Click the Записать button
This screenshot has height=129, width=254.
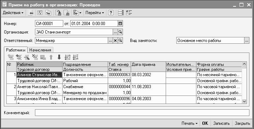(x=221, y=123)
